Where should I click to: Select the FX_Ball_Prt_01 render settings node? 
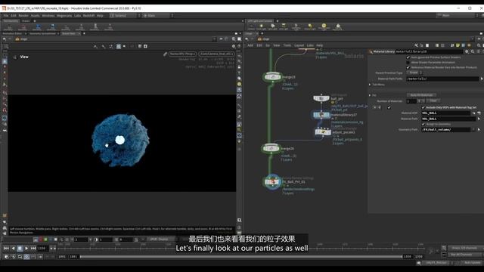(272, 181)
